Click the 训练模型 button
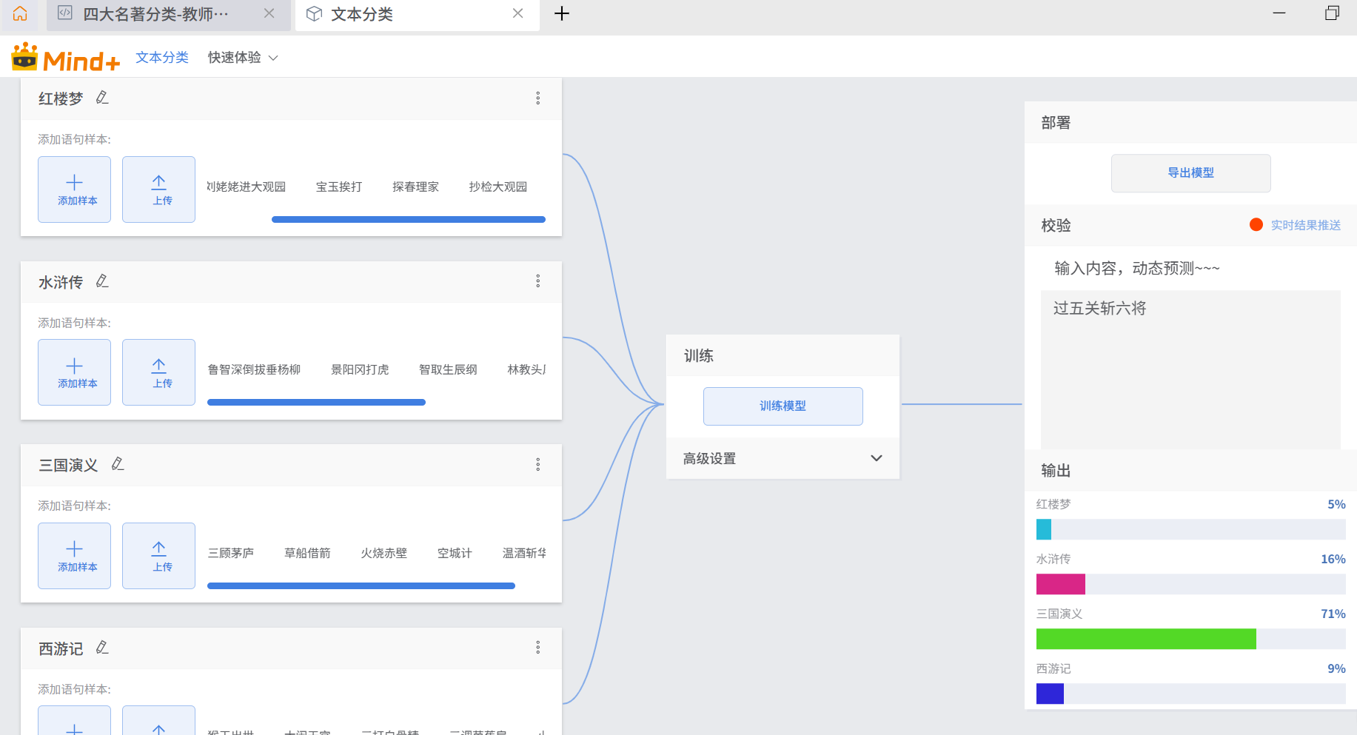This screenshot has height=735, width=1357. point(783,406)
